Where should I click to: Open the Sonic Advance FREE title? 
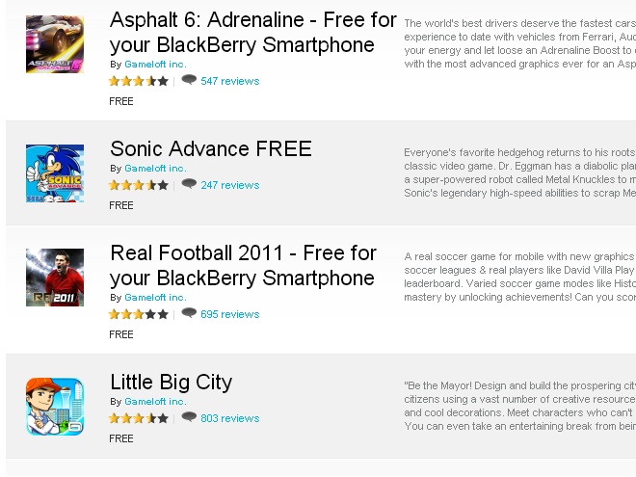tap(211, 148)
